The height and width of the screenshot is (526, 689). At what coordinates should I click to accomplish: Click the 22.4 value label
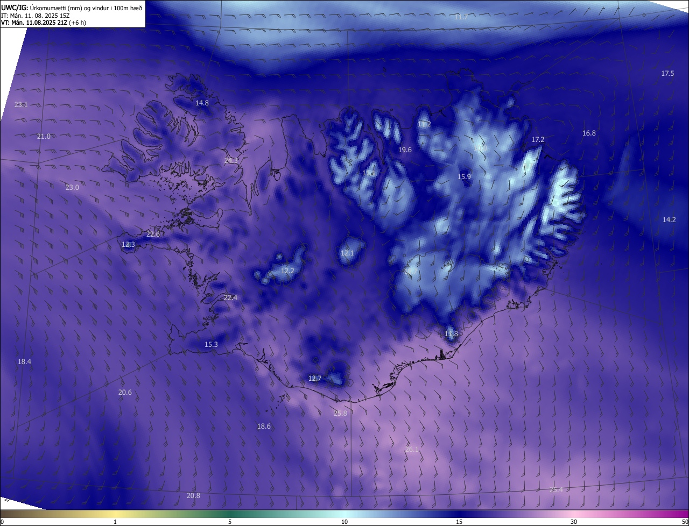230,297
